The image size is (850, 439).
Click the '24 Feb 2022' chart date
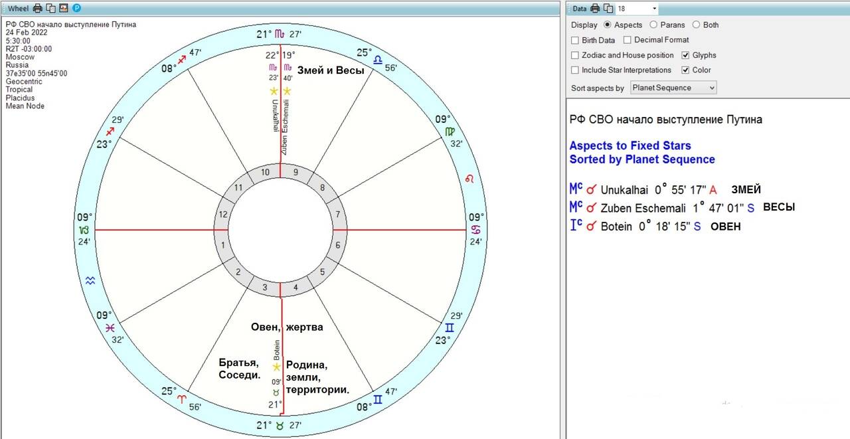(25, 33)
